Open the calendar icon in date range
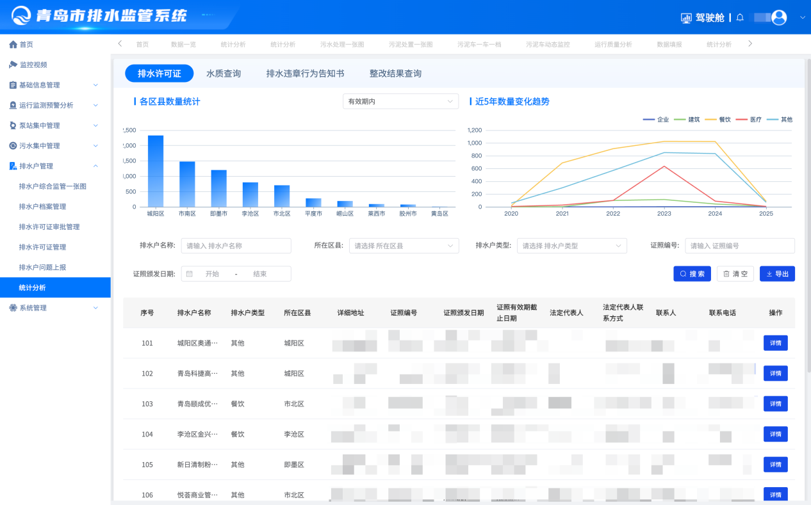Screen dimensions: 811x505 190,274
